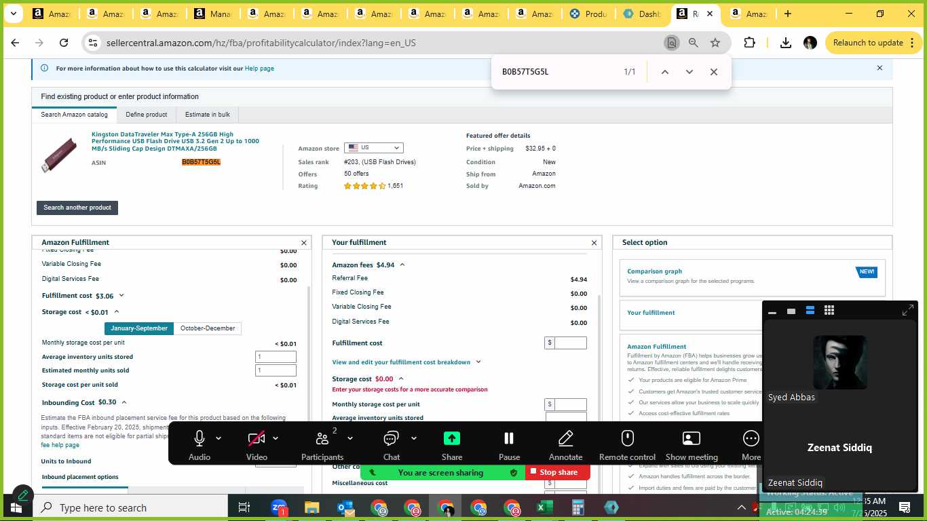Open the Zoom More options icon
The width and height of the screenshot is (927, 521).
click(751, 438)
